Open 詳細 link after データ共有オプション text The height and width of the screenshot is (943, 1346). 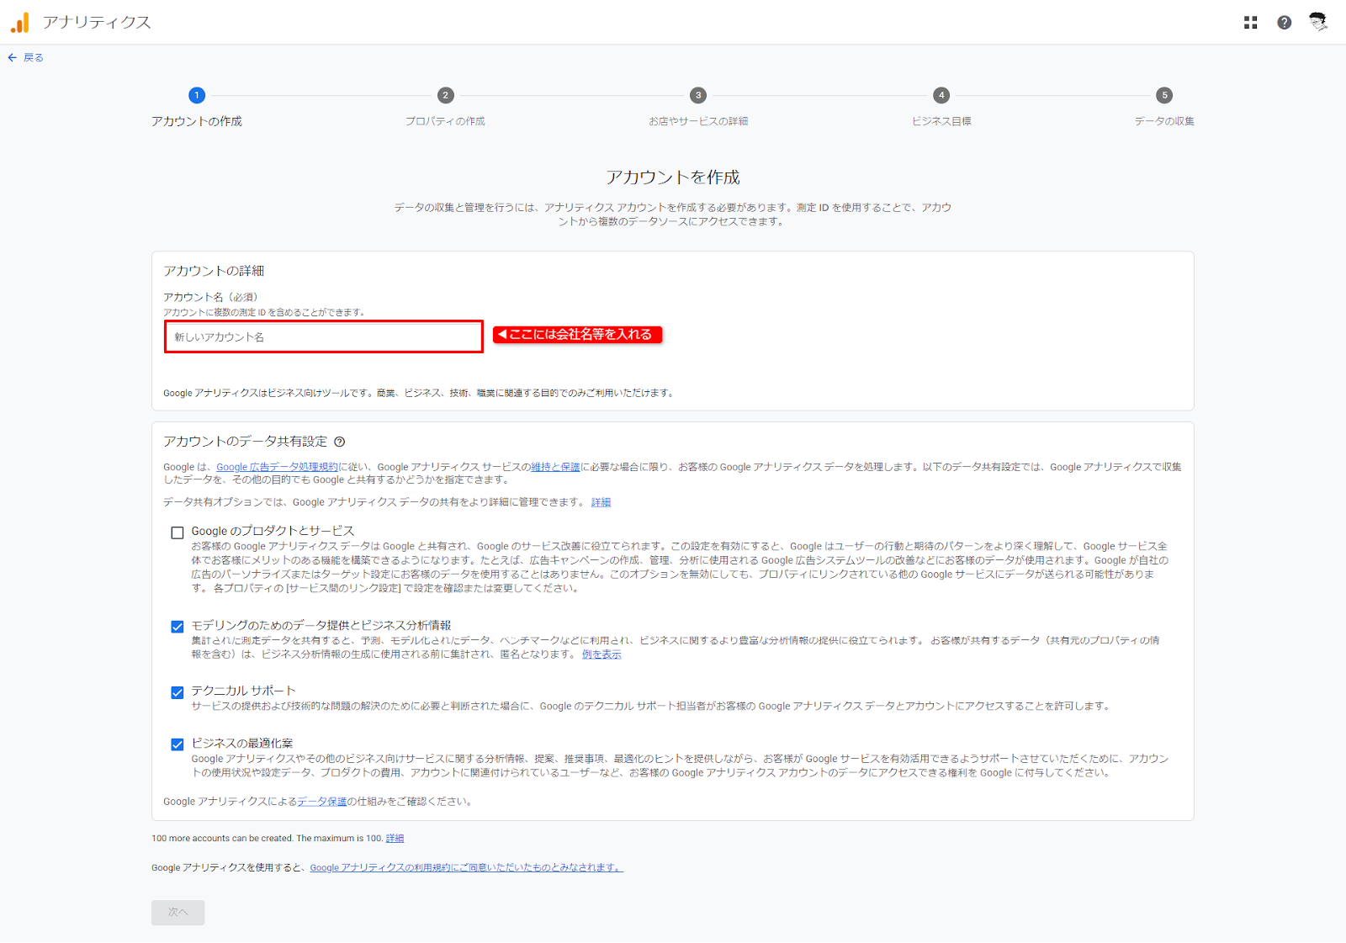coord(601,502)
